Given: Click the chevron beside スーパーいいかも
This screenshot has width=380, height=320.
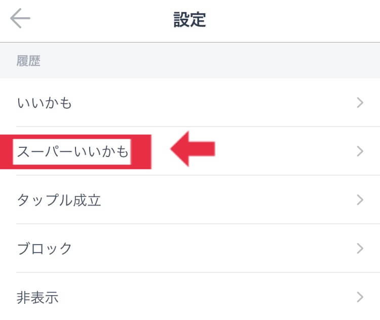Looking at the screenshot, I should coord(360,151).
